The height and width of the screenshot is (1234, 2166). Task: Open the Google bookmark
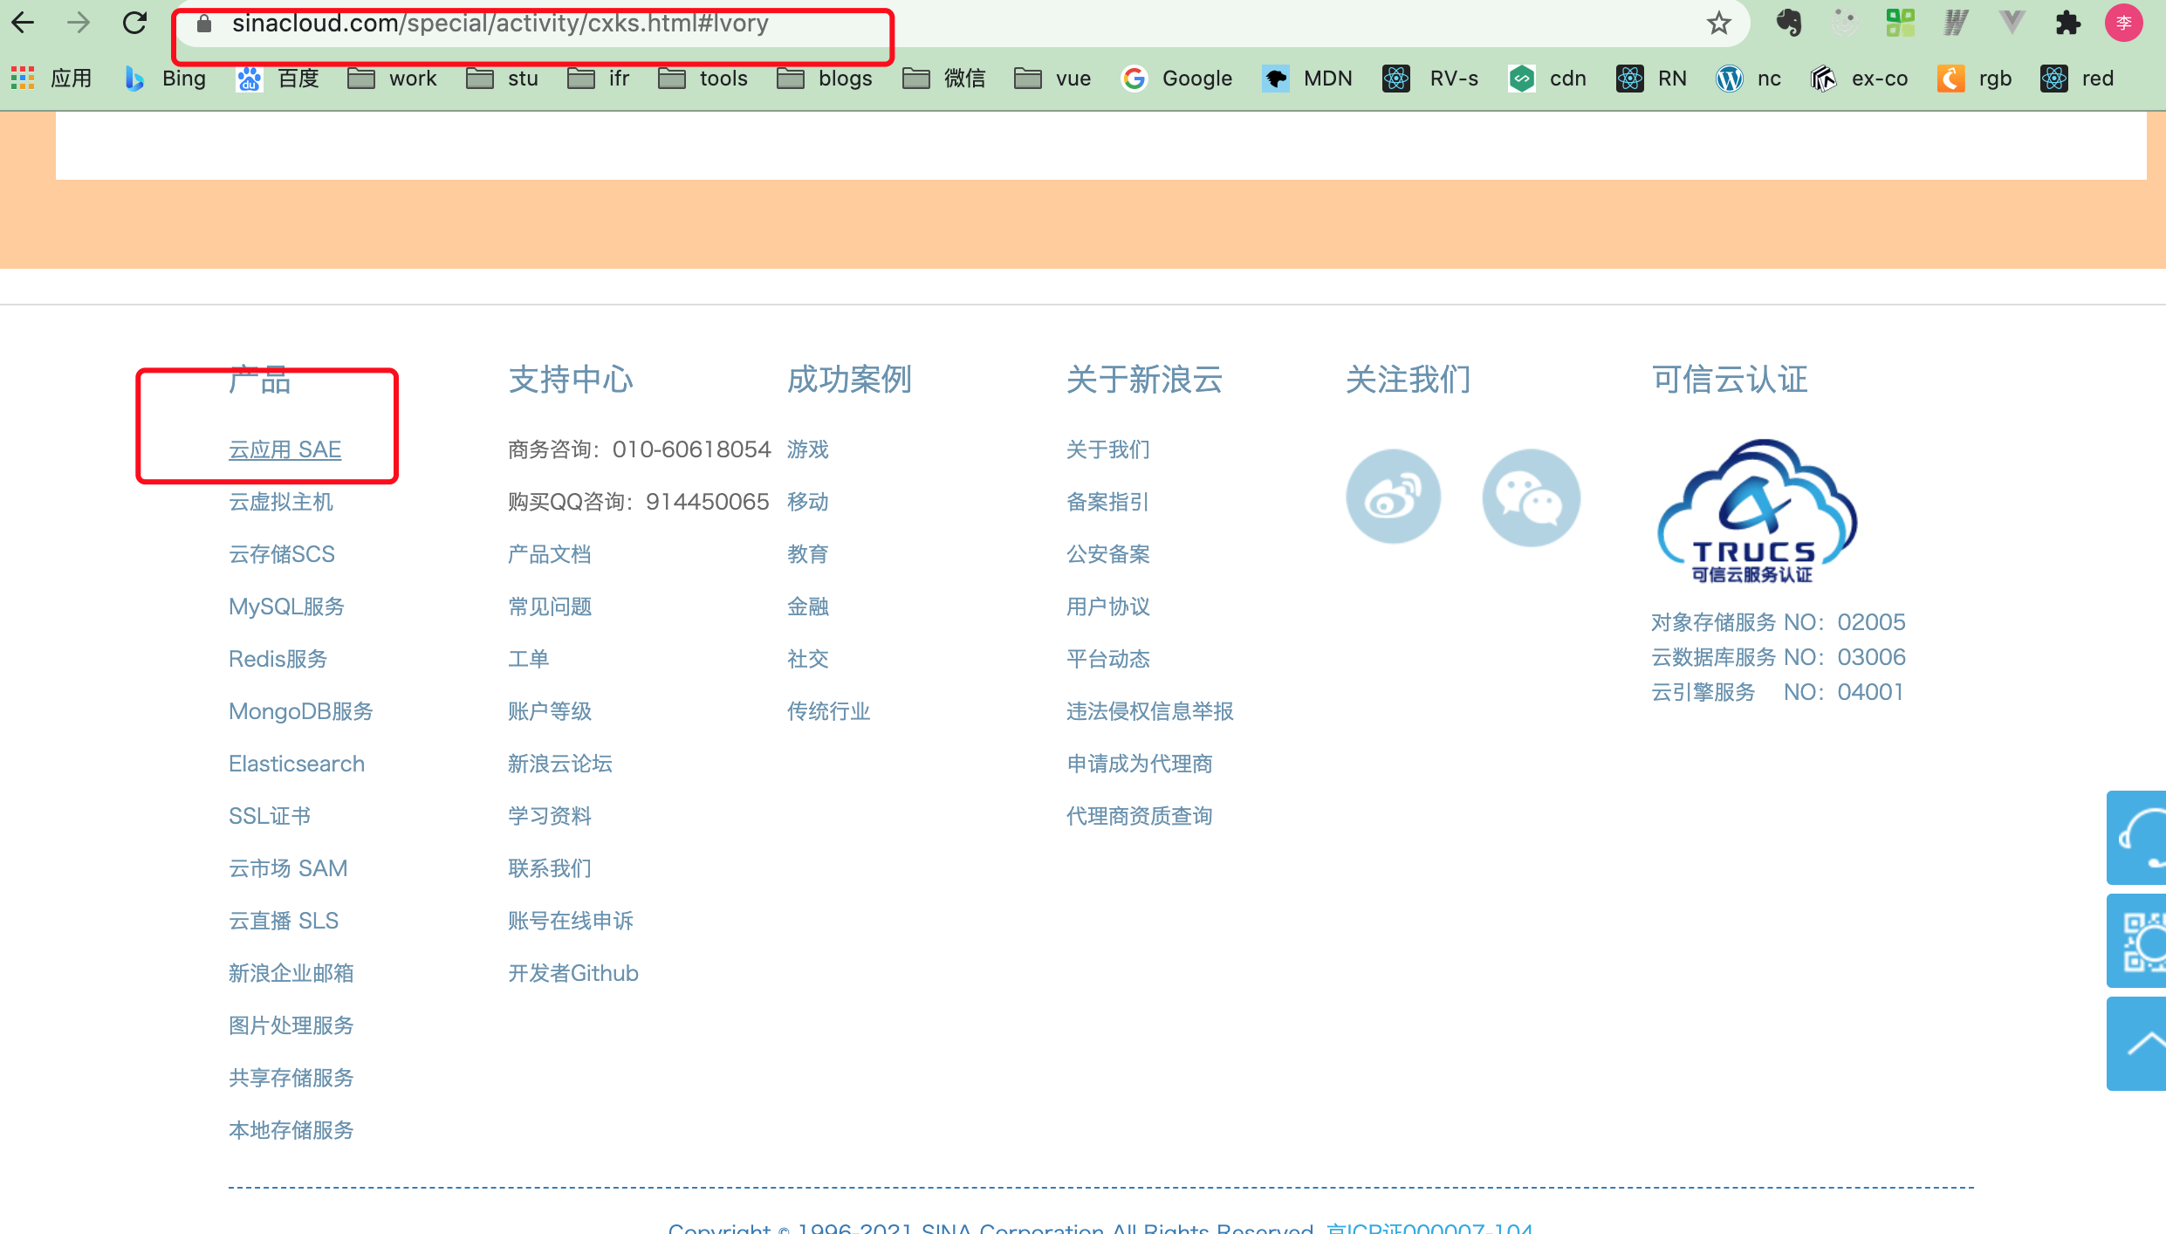tap(1176, 79)
